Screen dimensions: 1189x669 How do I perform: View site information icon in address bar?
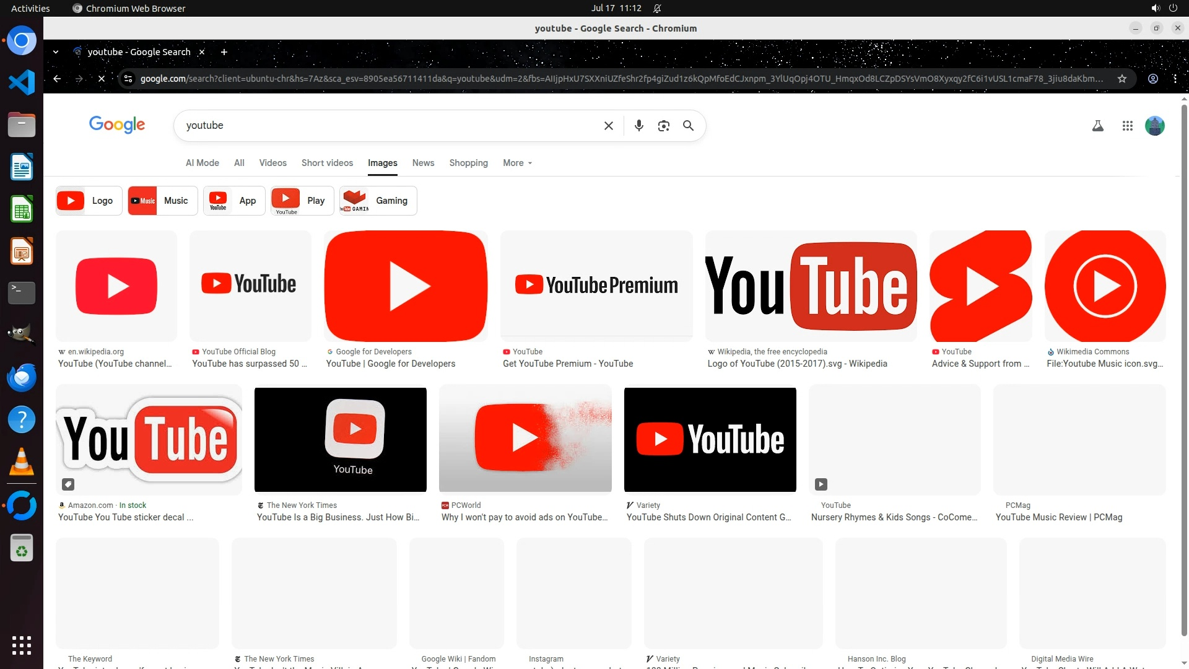128,79
